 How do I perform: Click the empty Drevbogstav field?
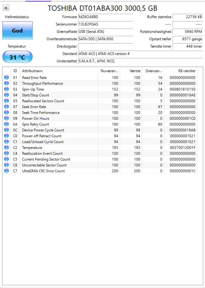(105, 46)
